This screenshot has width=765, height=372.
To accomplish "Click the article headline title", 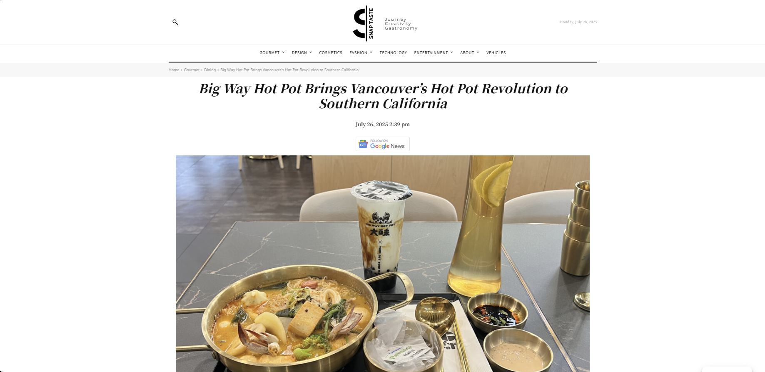I will [x=383, y=96].
